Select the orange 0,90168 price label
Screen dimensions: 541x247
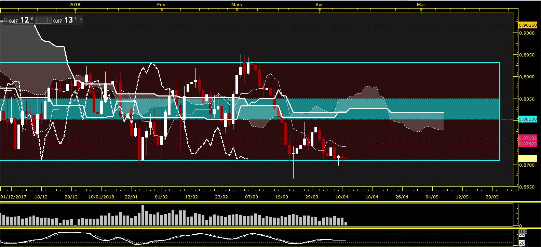click(x=528, y=25)
